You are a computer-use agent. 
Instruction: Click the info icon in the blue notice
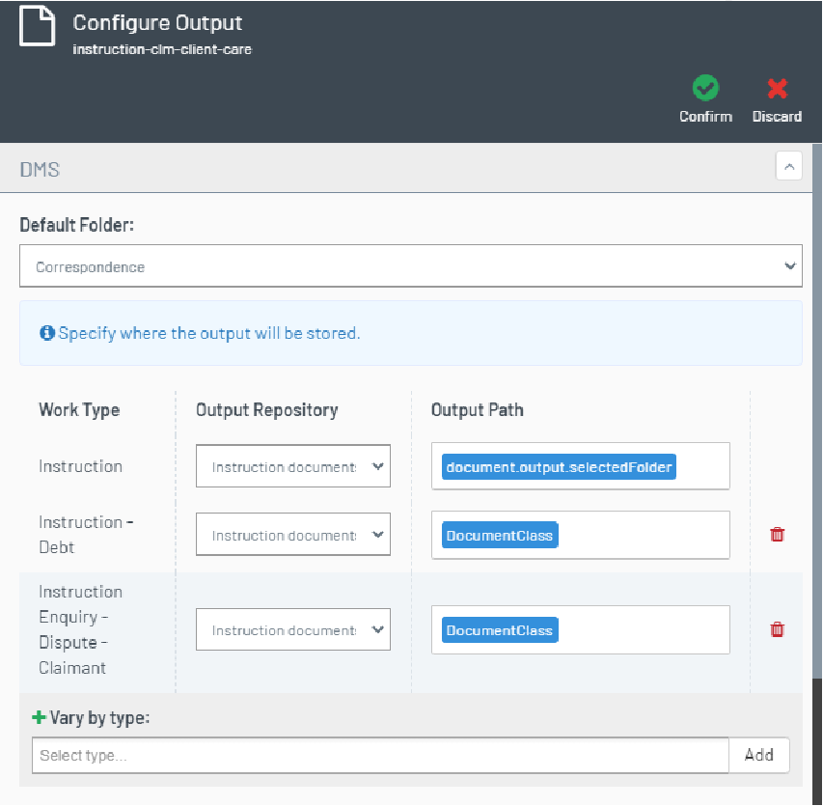click(46, 333)
